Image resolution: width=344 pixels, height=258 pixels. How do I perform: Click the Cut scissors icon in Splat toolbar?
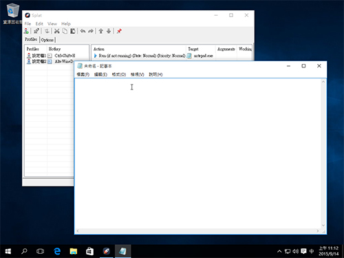pos(57,31)
